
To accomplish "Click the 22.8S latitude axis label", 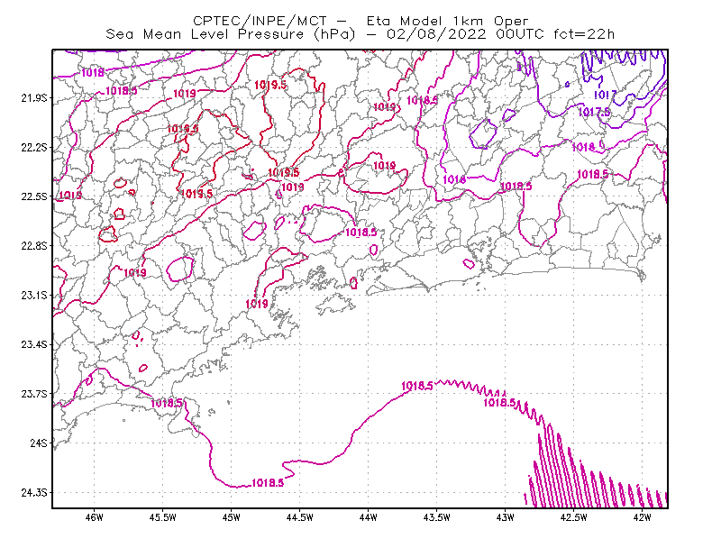I will [34, 246].
